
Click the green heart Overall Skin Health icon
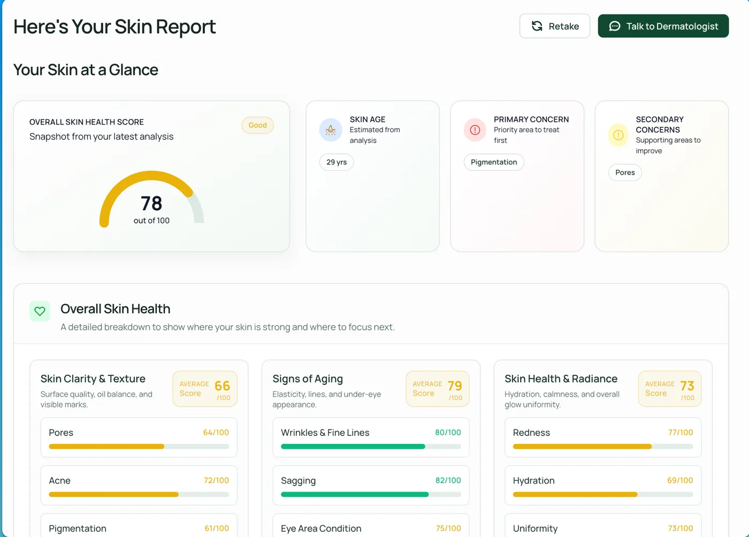[40, 311]
